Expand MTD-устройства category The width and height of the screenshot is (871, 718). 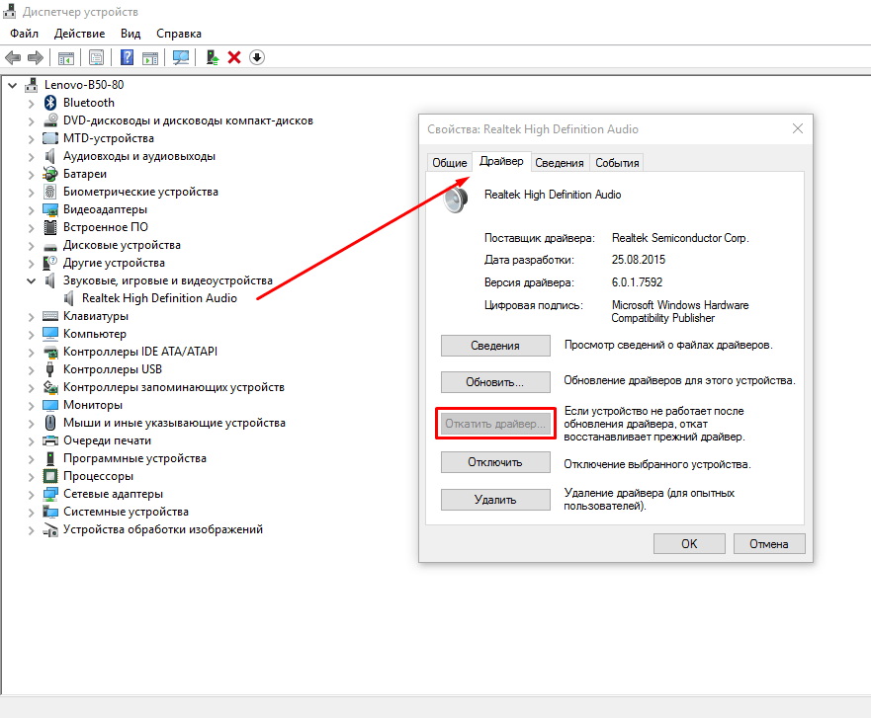click(31, 138)
